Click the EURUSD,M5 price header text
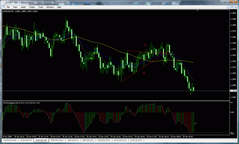 point(20,11)
